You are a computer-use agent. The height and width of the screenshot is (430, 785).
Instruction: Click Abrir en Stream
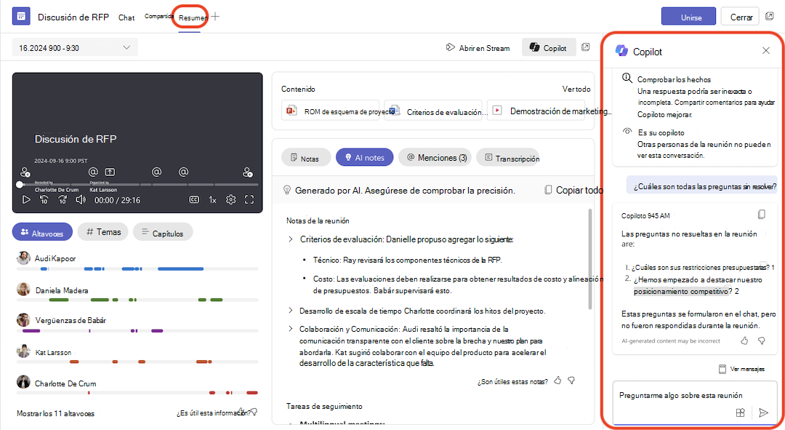(x=478, y=48)
